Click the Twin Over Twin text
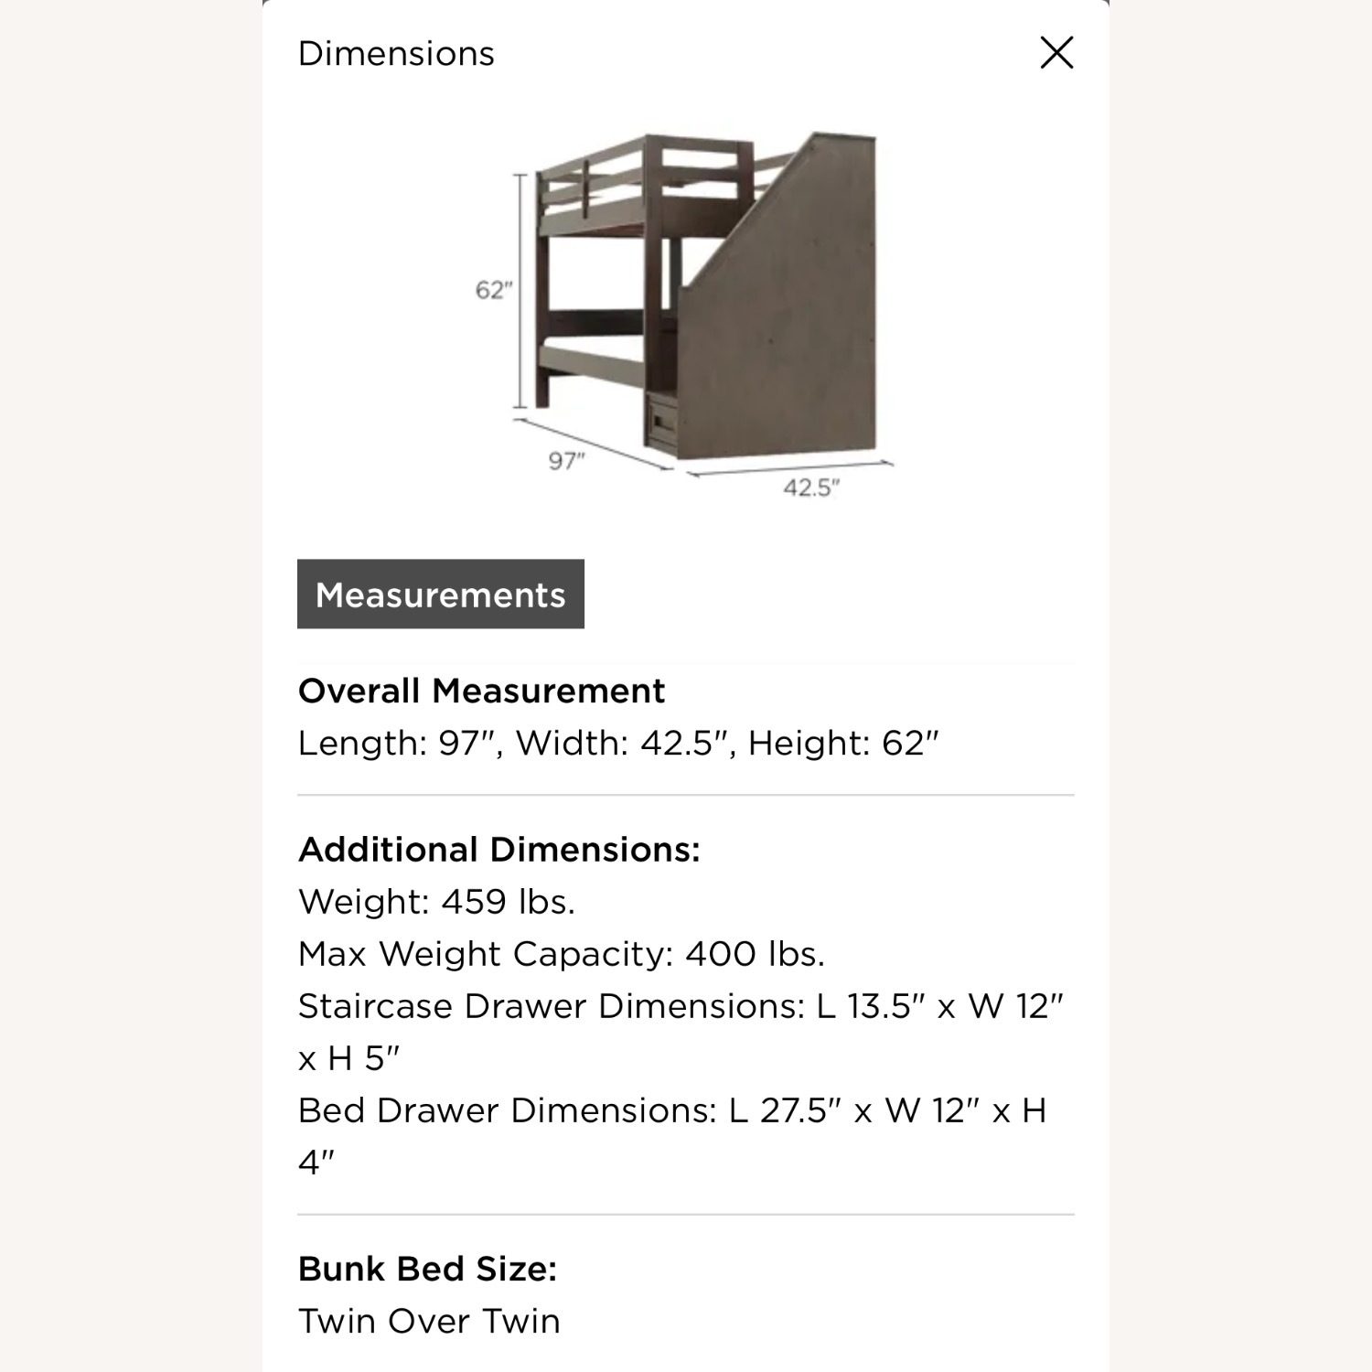The image size is (1372, 1372). click(430, 1320)
